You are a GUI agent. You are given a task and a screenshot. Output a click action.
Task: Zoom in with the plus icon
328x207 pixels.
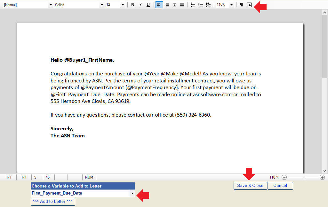click(322, 177)
